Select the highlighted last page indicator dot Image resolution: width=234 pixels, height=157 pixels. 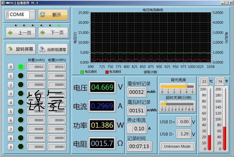tap(59, 25)
